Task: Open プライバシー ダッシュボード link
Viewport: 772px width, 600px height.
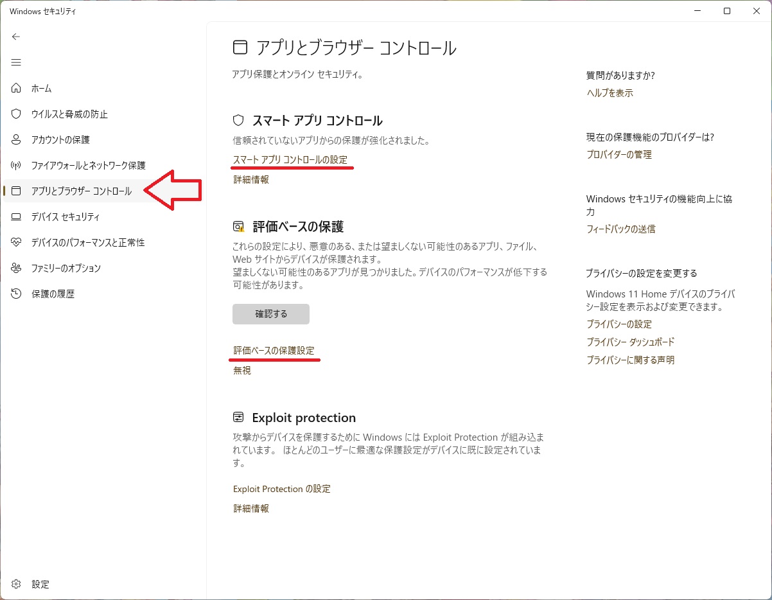Action: (630, 342)
